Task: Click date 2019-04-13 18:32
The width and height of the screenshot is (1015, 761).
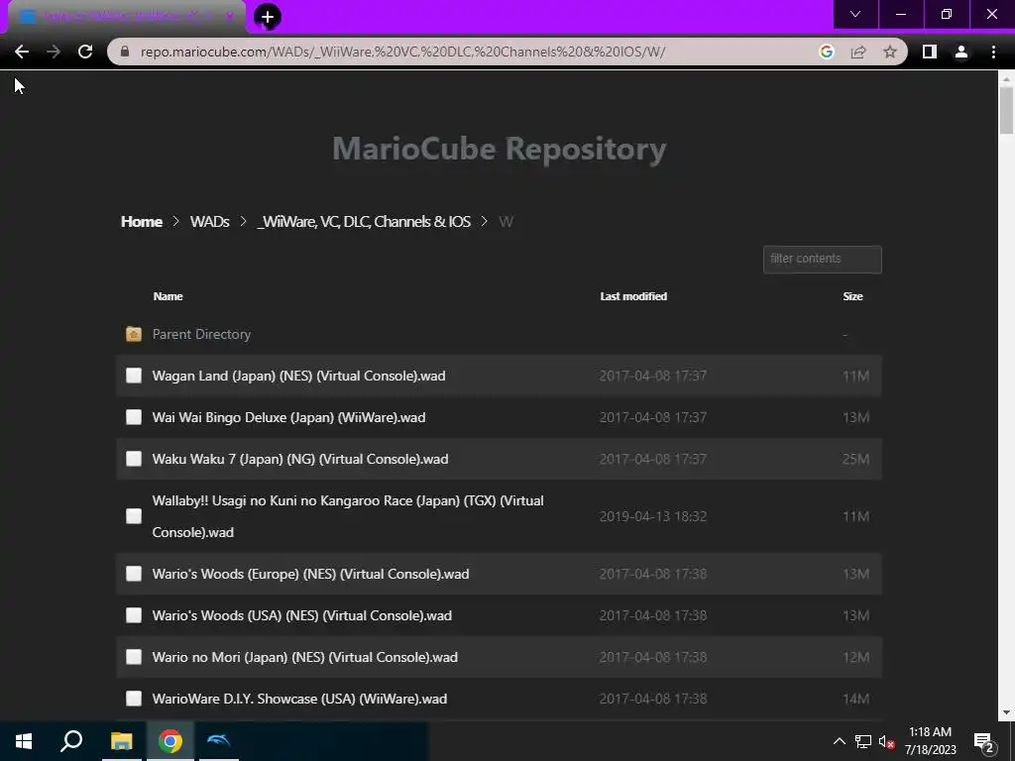Action: point(652,516)
